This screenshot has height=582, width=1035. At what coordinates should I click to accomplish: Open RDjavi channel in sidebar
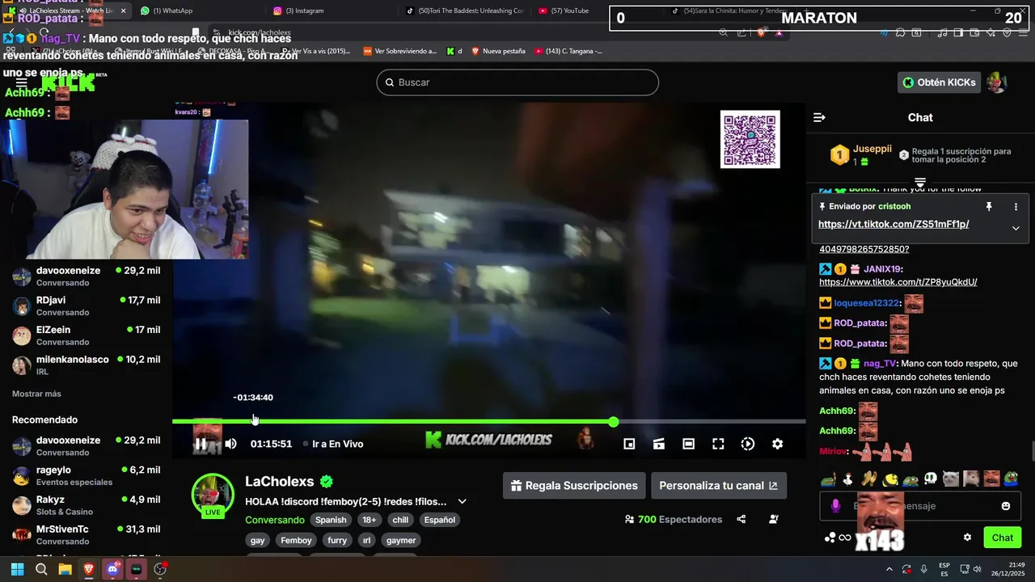click(86, 306)
